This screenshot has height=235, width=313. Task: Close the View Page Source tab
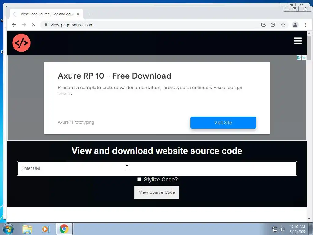click(78, 14)
